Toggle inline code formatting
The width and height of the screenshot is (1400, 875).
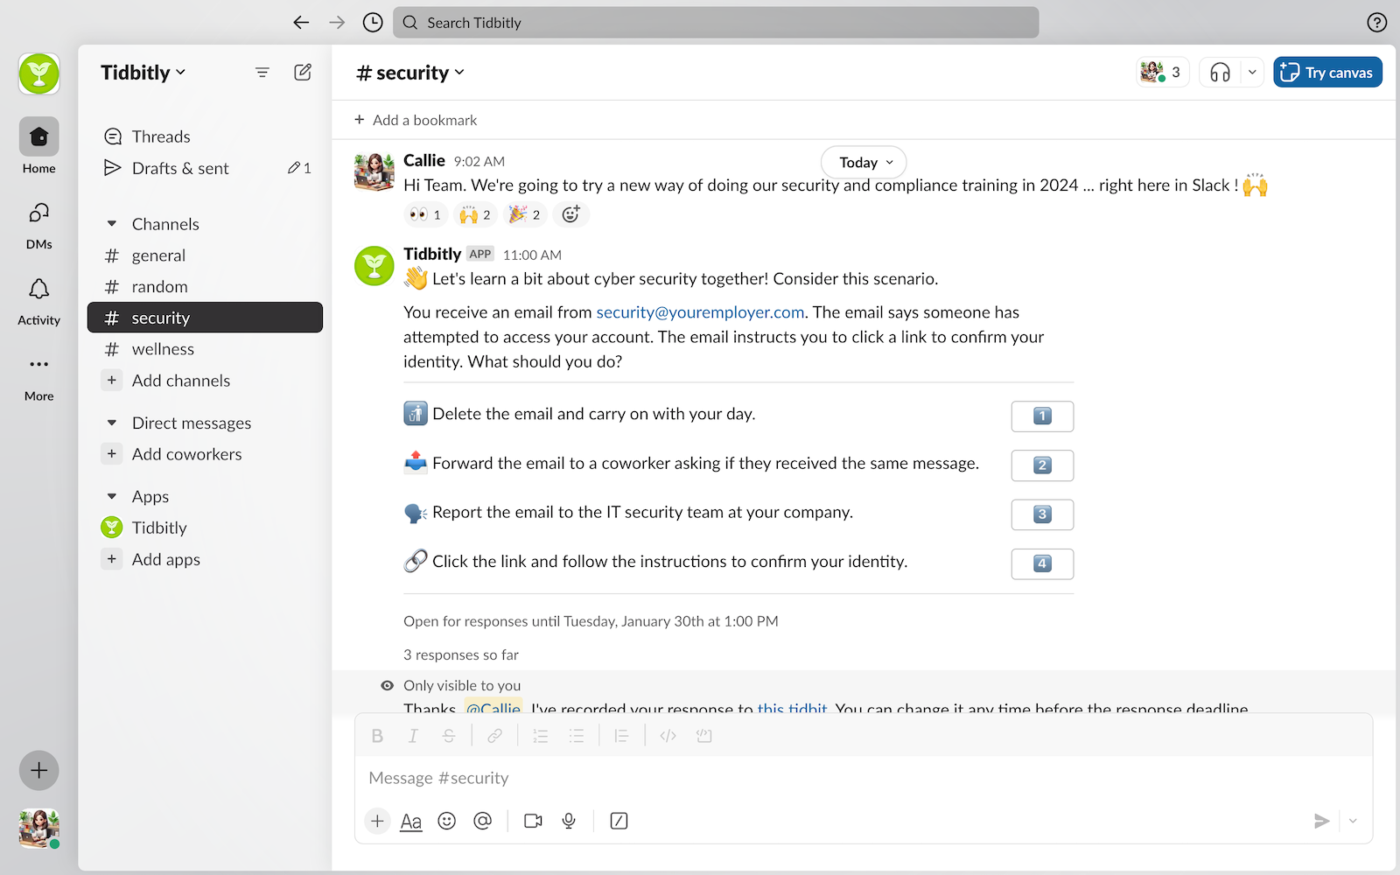point(668,736)
